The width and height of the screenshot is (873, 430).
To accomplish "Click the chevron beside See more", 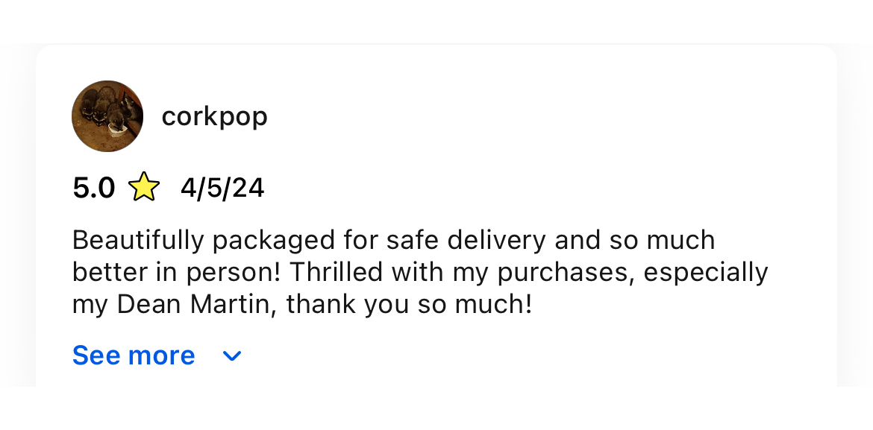I will 232,356.
